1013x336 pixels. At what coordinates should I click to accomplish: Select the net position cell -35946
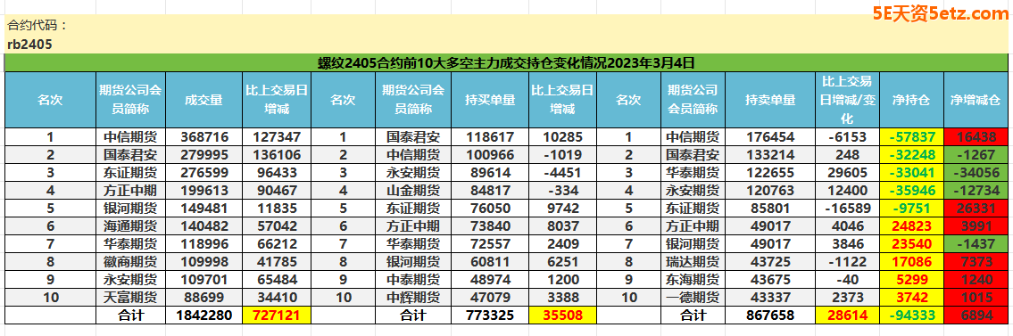point(911,190)
